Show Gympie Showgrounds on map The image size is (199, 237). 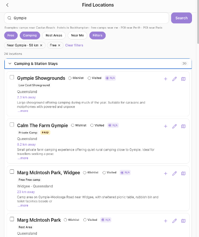pos(183,79)
